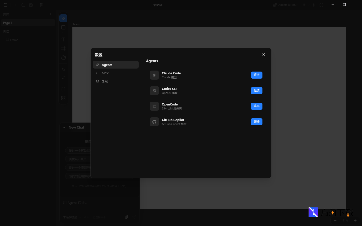Close the settings dialog with the X

[263, 54]
